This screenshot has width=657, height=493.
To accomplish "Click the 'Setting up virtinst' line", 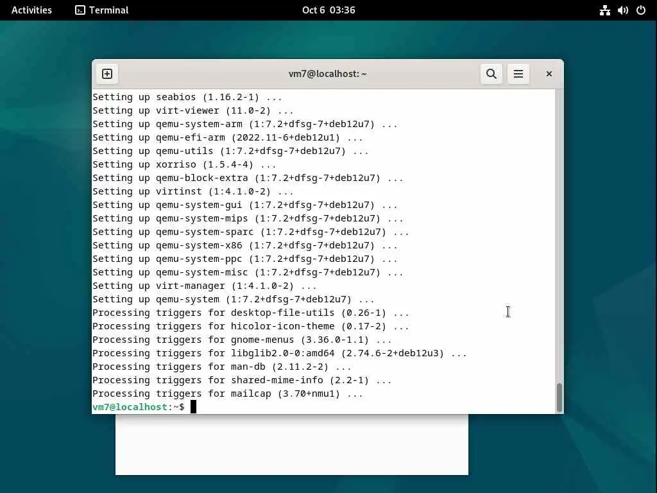I will tap(192, 191).
